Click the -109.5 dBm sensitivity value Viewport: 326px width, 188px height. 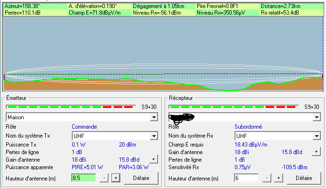coord(294,167)
